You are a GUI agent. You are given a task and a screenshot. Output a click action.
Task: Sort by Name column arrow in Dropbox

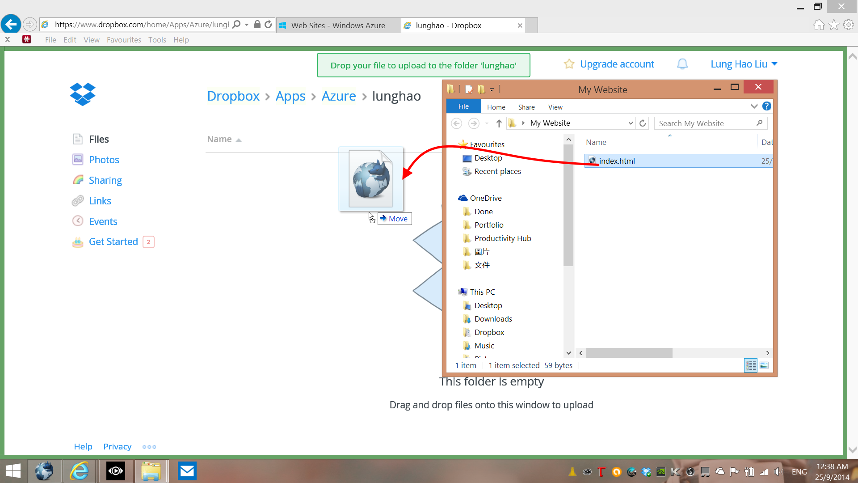tap(239, 140)
